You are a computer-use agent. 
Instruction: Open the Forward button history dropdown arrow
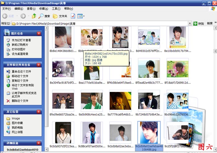point(29,16)
